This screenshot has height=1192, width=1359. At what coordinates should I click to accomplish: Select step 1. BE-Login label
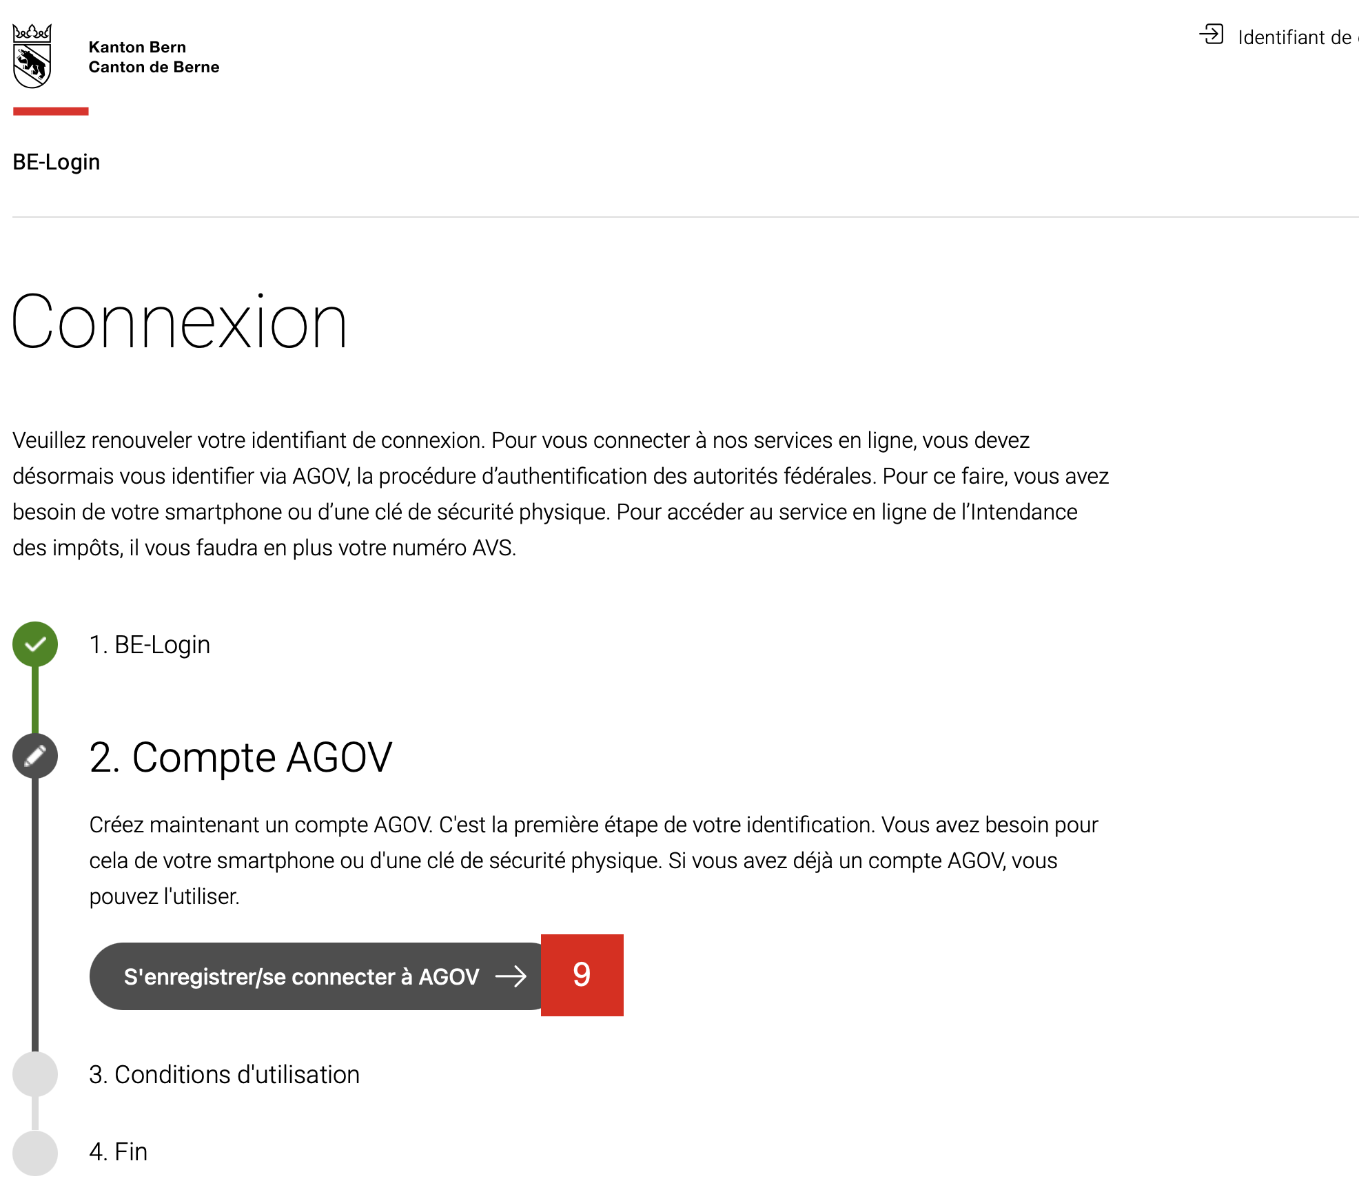[x=150, y=645]
